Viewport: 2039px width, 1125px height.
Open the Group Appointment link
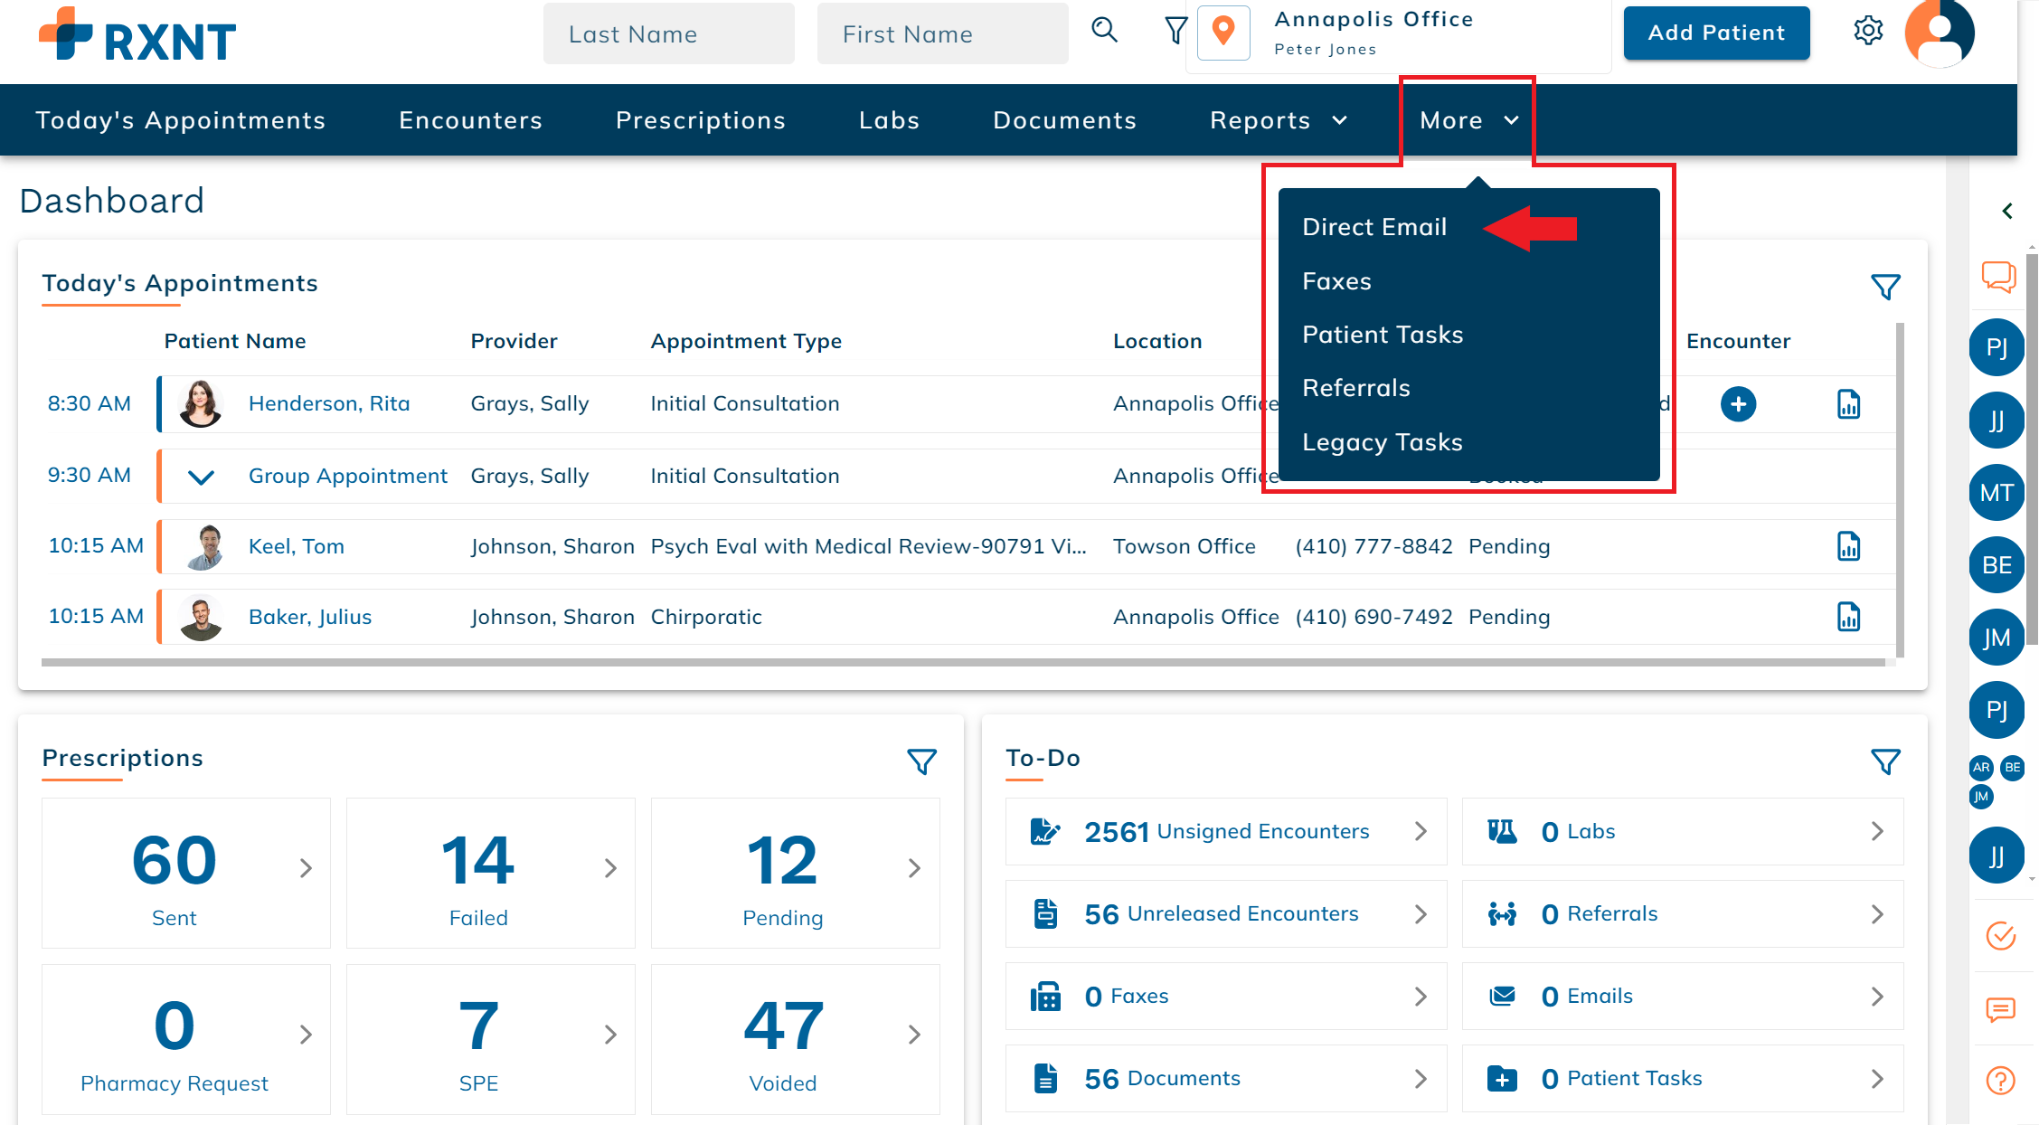point(348,476)
